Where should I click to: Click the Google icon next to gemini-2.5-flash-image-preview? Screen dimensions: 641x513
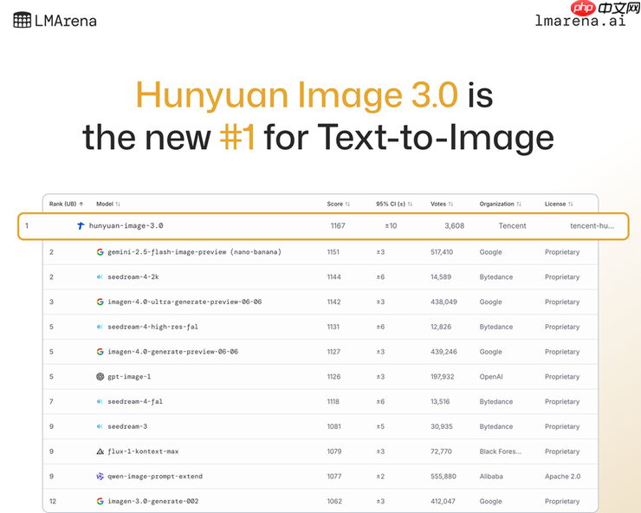pos(100,252)
